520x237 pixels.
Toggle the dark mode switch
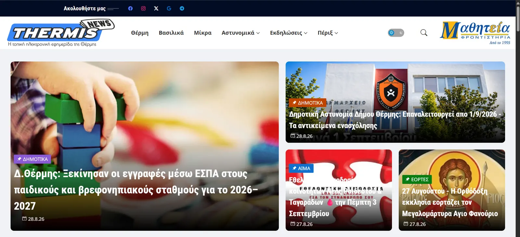pyautogui.click(x=396, y=33)
